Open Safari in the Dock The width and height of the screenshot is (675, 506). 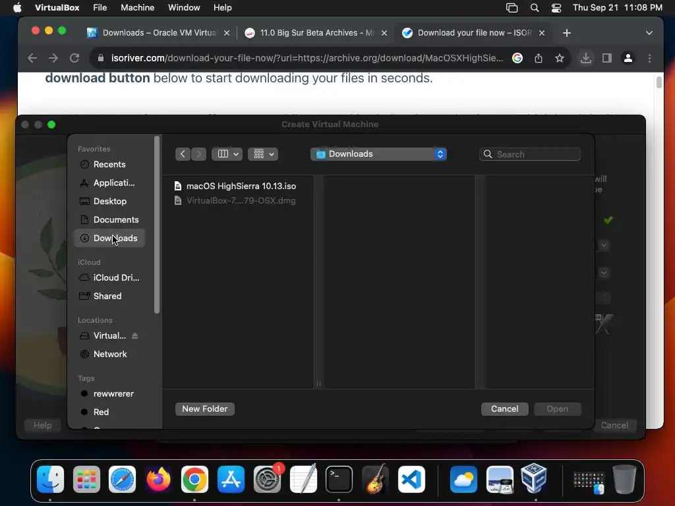click(x=122, y=480)
